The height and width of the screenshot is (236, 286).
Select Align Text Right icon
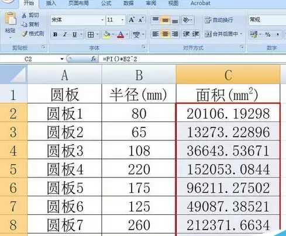click(x=175, y=34)
